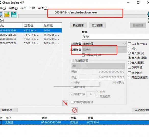
Task: Click current value 657336.4 in results
Action: pos(30,31)
